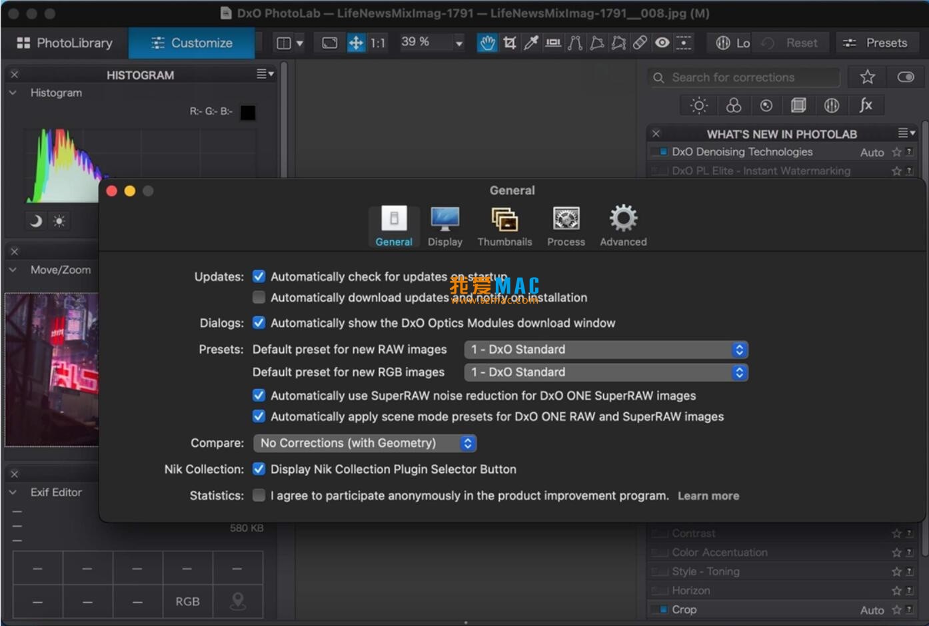Open the compare mode dropdown arrow
Viewport: 929px width, 626px height.
(300, 43)
